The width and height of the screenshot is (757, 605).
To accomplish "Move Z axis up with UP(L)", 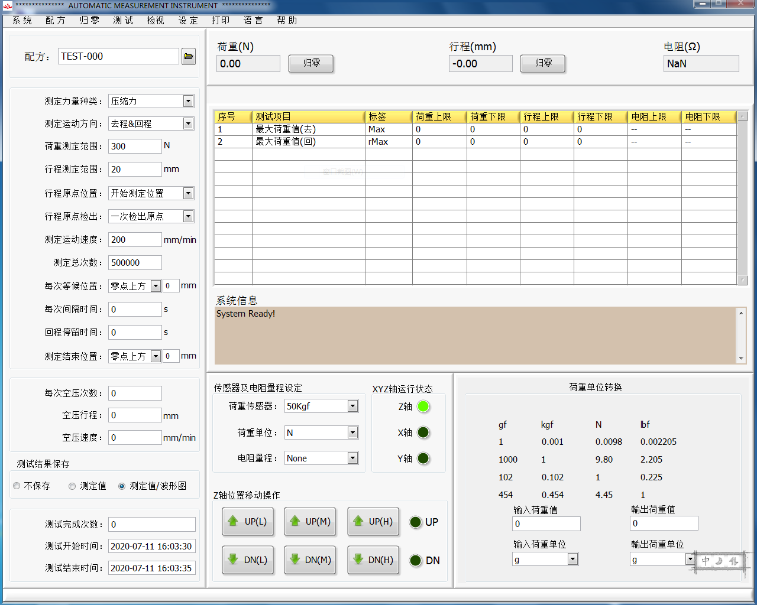I will tap(248, 522).
